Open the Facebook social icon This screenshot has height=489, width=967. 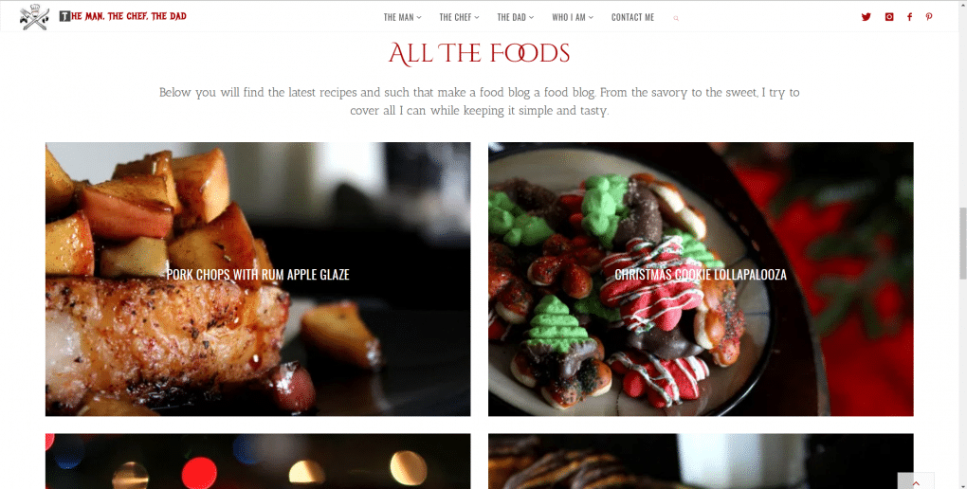[910, 17]
